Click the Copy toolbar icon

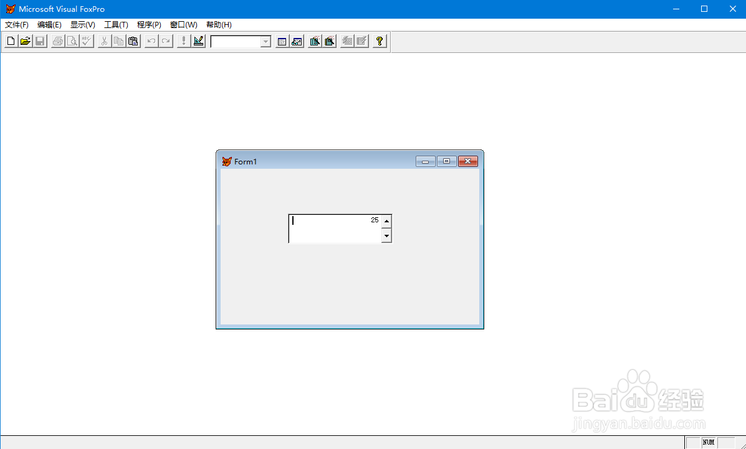coord(119,41)
